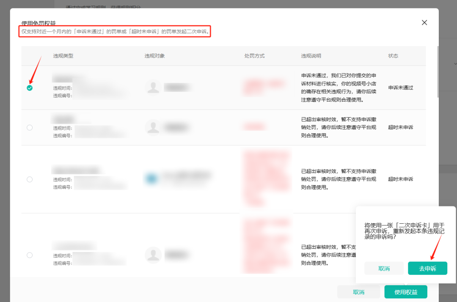Click the green checkmark on the first violation record
This screenshot has height=302, width=457.
30,88
